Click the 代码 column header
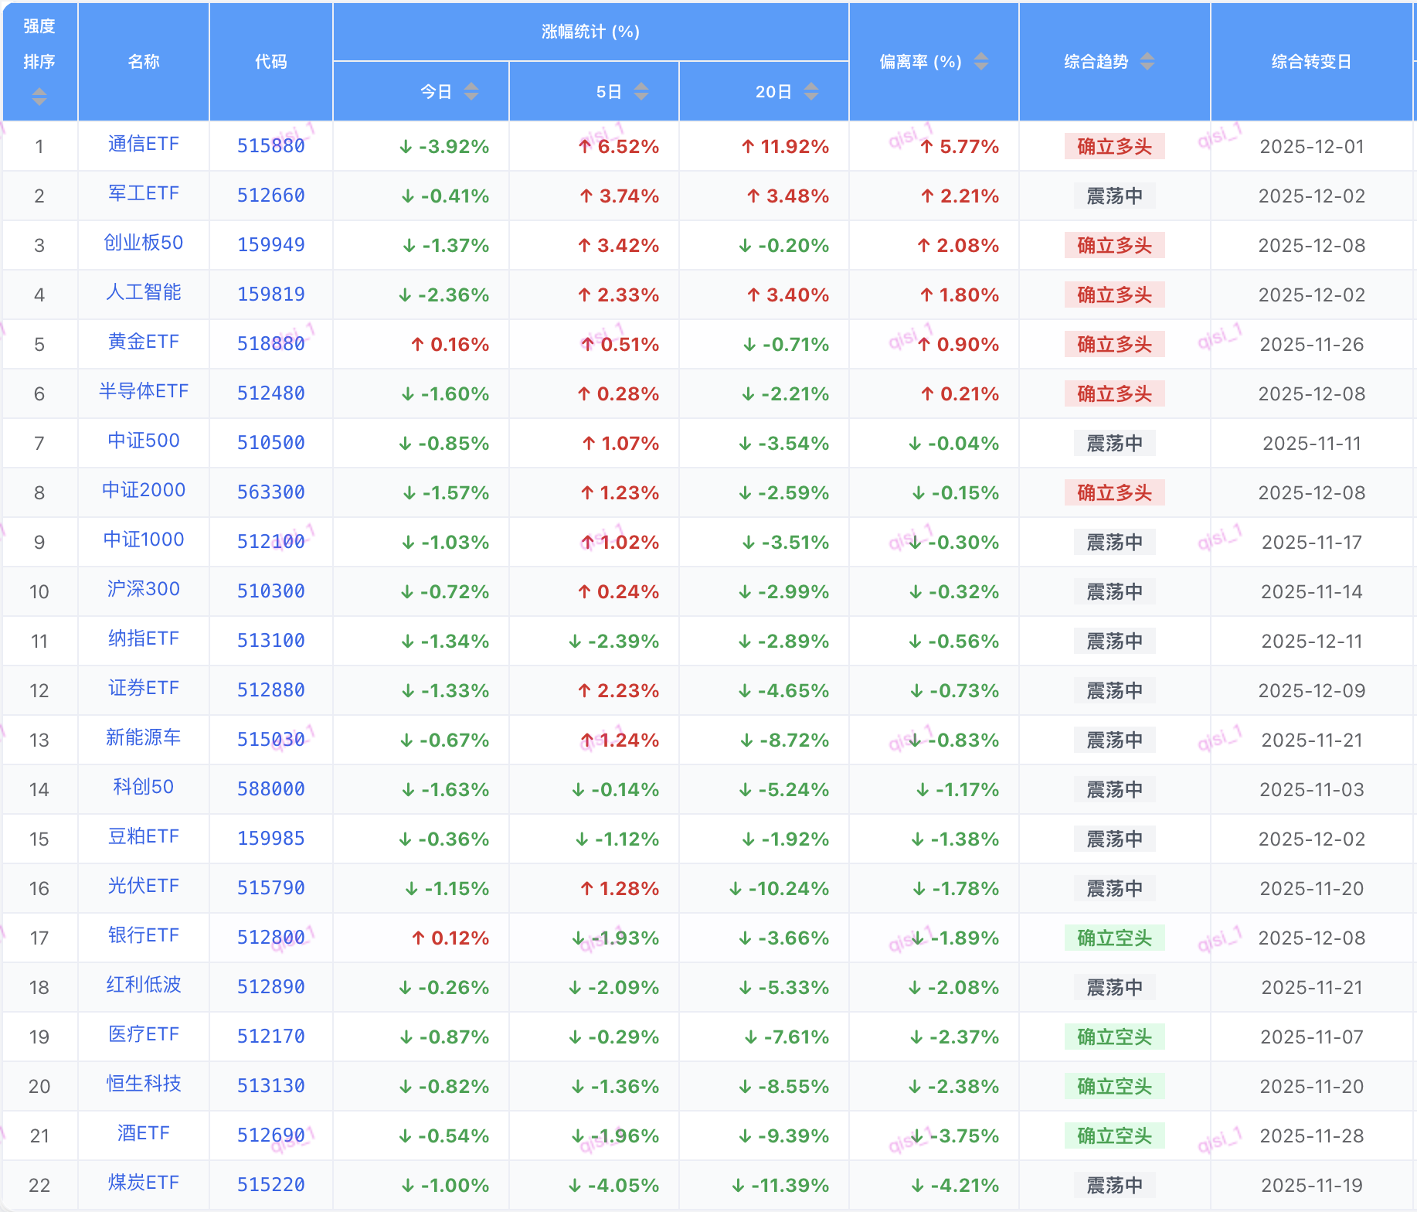Viewport: 1417px width, 1212px height. 270,62
